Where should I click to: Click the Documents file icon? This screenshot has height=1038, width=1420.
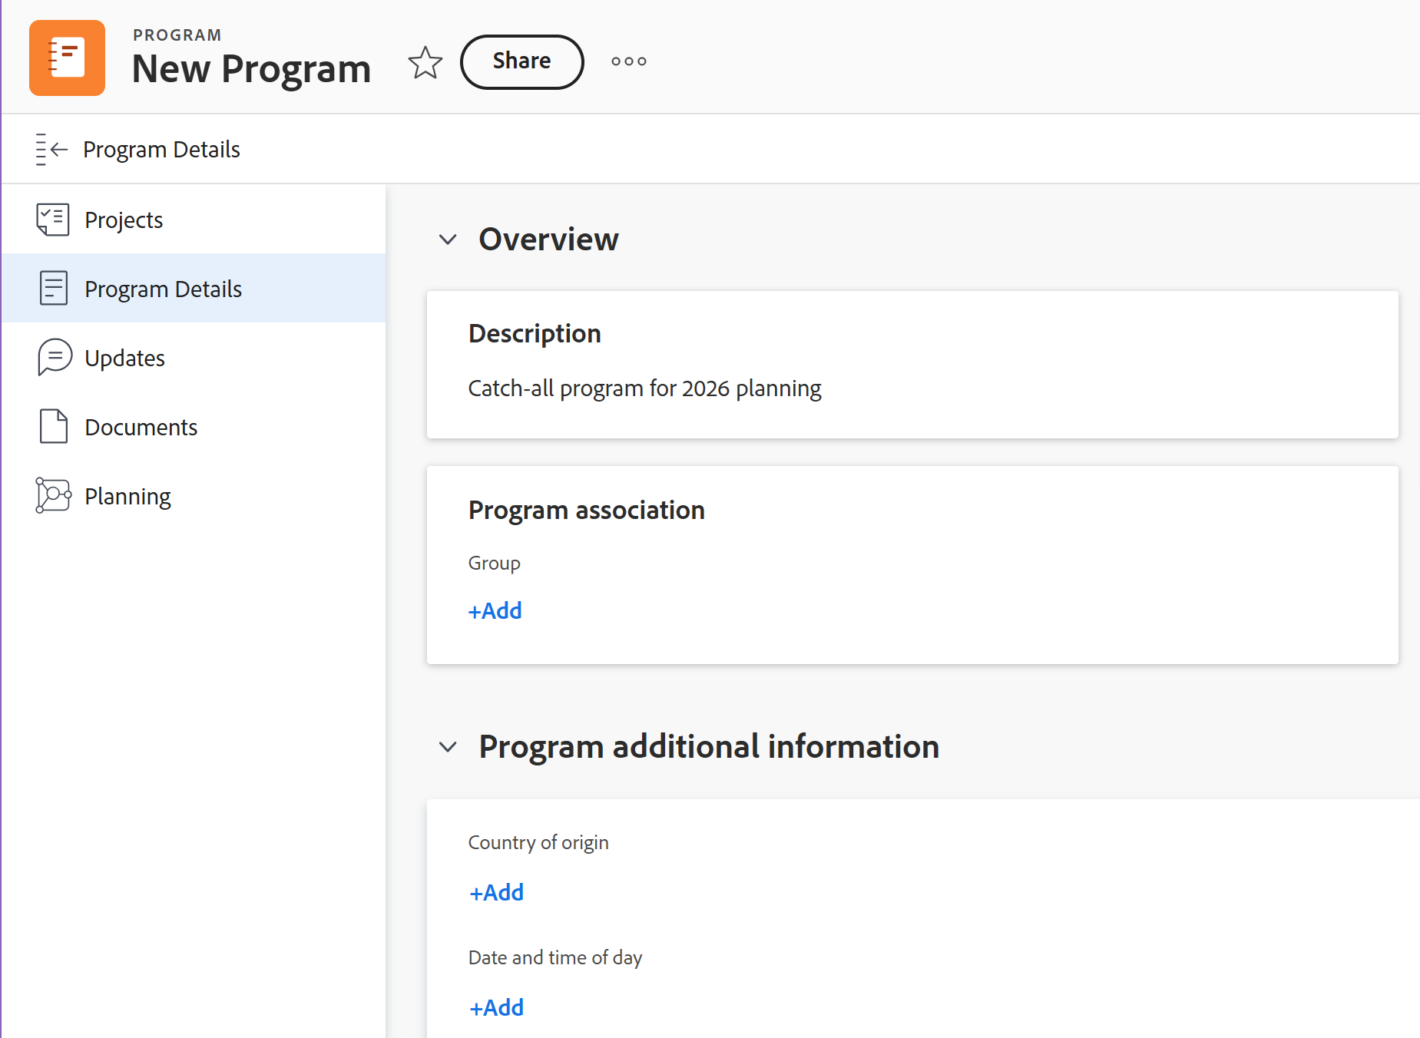pyautogui.click(x=53, y=427)
